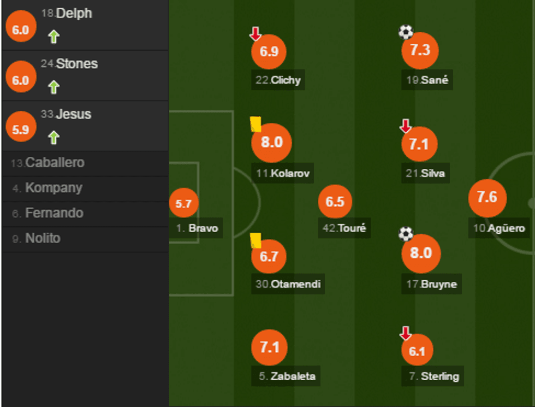
Task: Click the goal ball icon above Sané
Action: [406, 32]
